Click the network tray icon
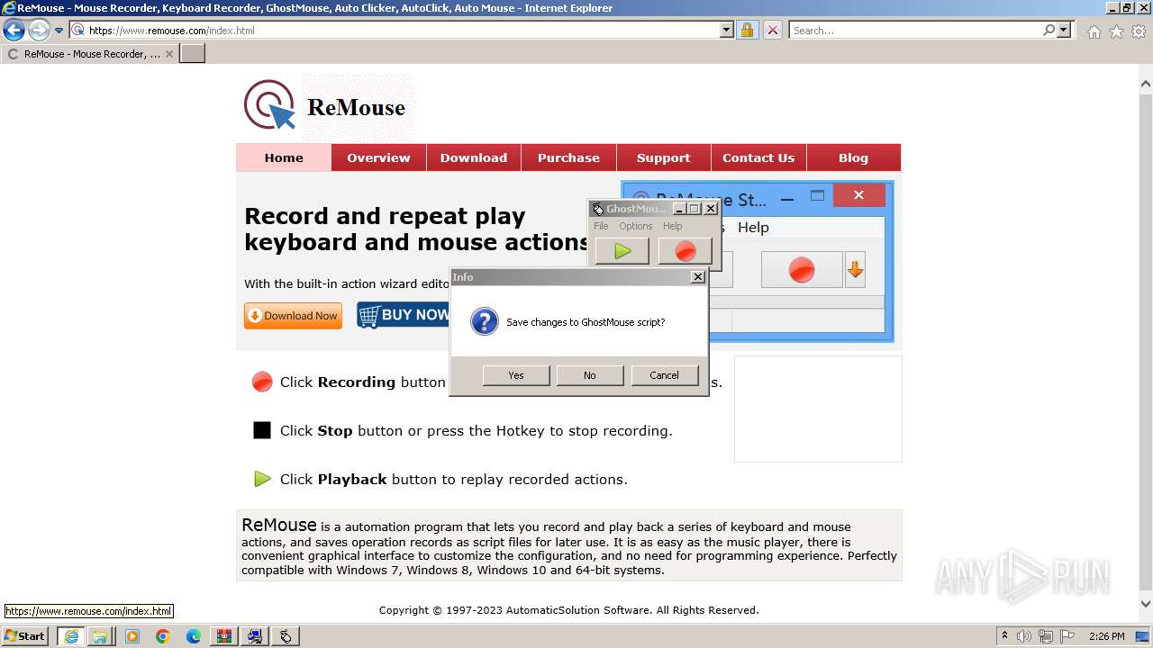This screenshot has height=648, width=1153. pyautogui.click(x=1046, y=636)
